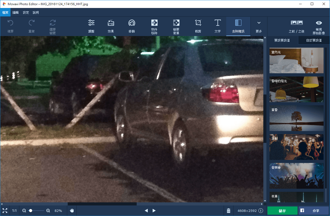Screen dimensions: 330x216
Task: Select the 裁剪 (Crop) tool
Action: coord(198,26)
